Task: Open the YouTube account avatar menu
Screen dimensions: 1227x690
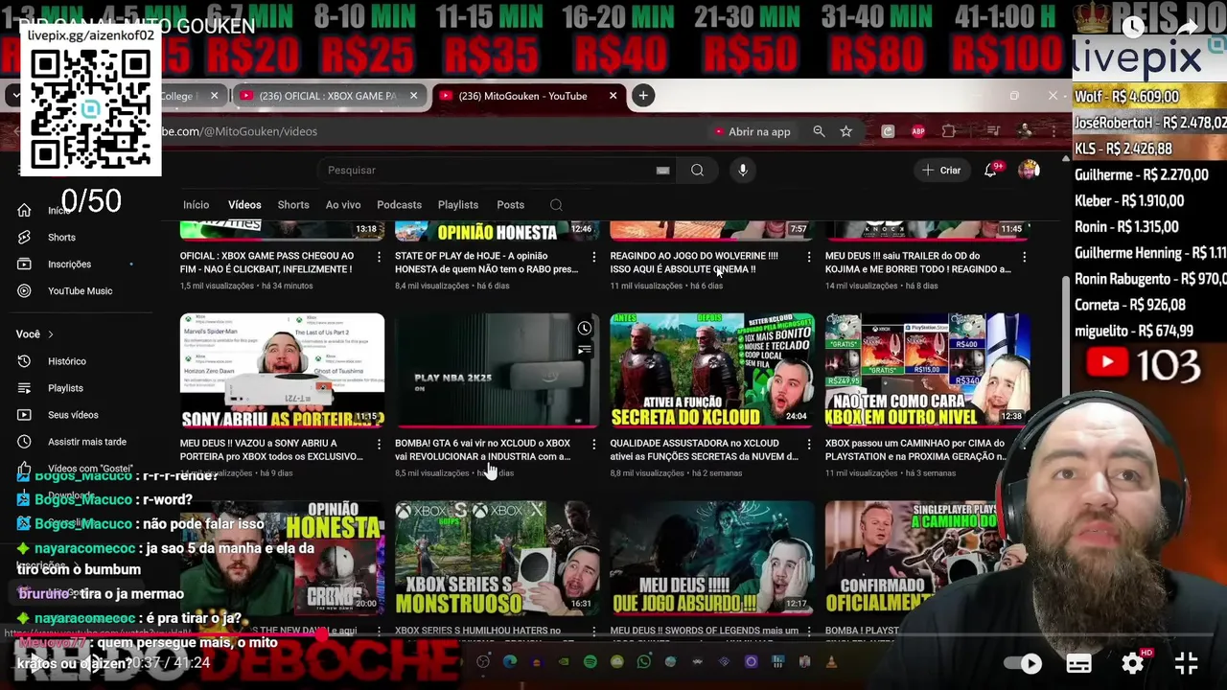Action: pyautogui.click(x=1029, y=171)
